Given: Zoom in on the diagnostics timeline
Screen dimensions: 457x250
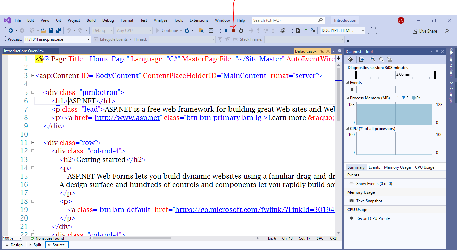Looking at the screenshot, I should coord(373,59).
